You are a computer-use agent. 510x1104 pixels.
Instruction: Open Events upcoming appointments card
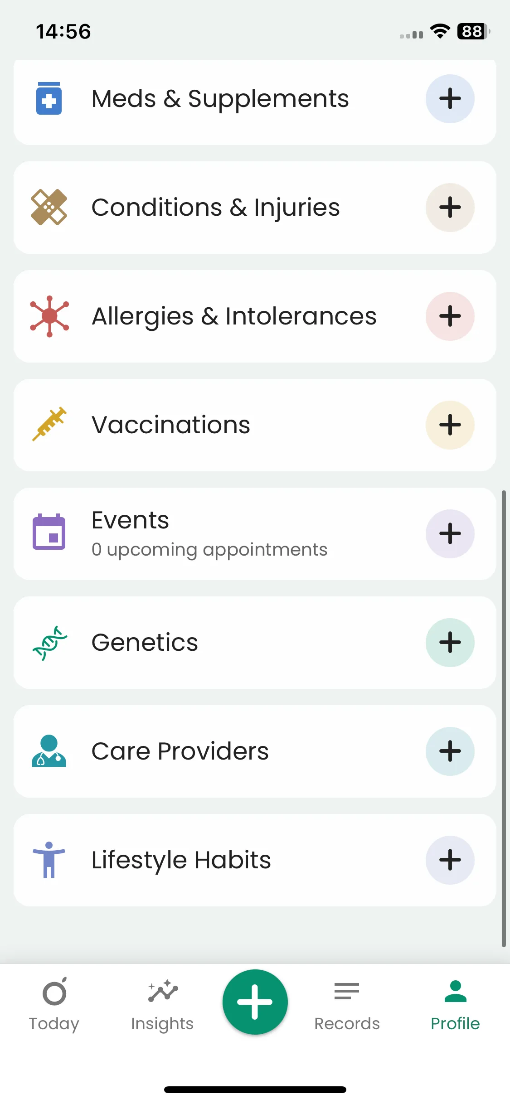pos(209,535)
